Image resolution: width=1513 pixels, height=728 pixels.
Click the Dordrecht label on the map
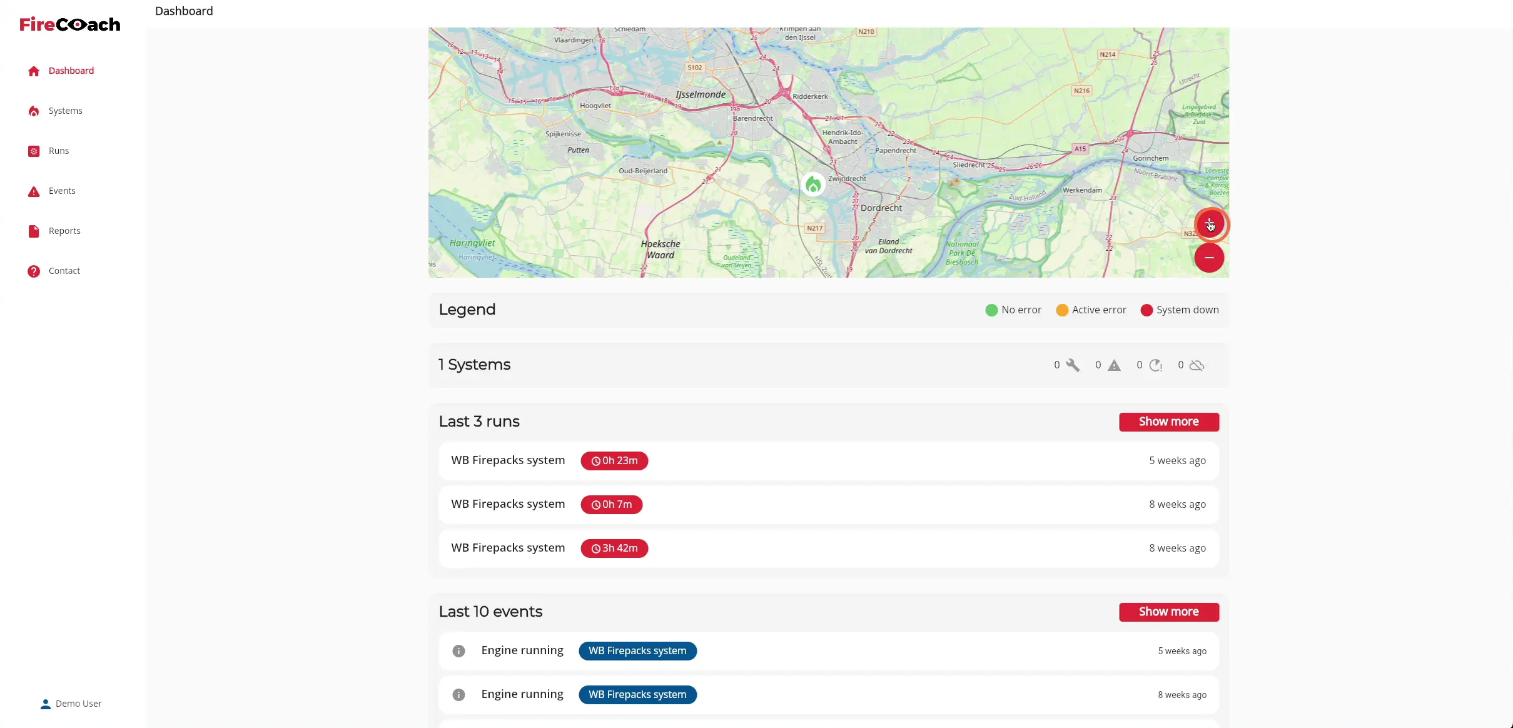[x=881, y=208]
